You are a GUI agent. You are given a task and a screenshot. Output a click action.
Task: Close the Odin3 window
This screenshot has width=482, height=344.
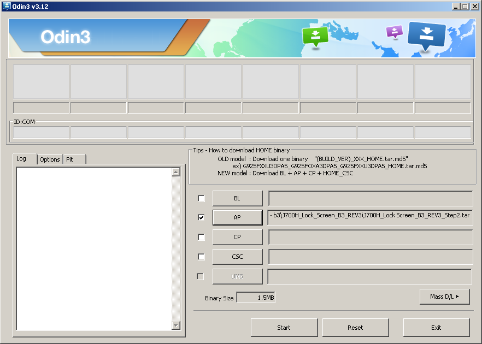pyautogui.click(x=474, y=6)
